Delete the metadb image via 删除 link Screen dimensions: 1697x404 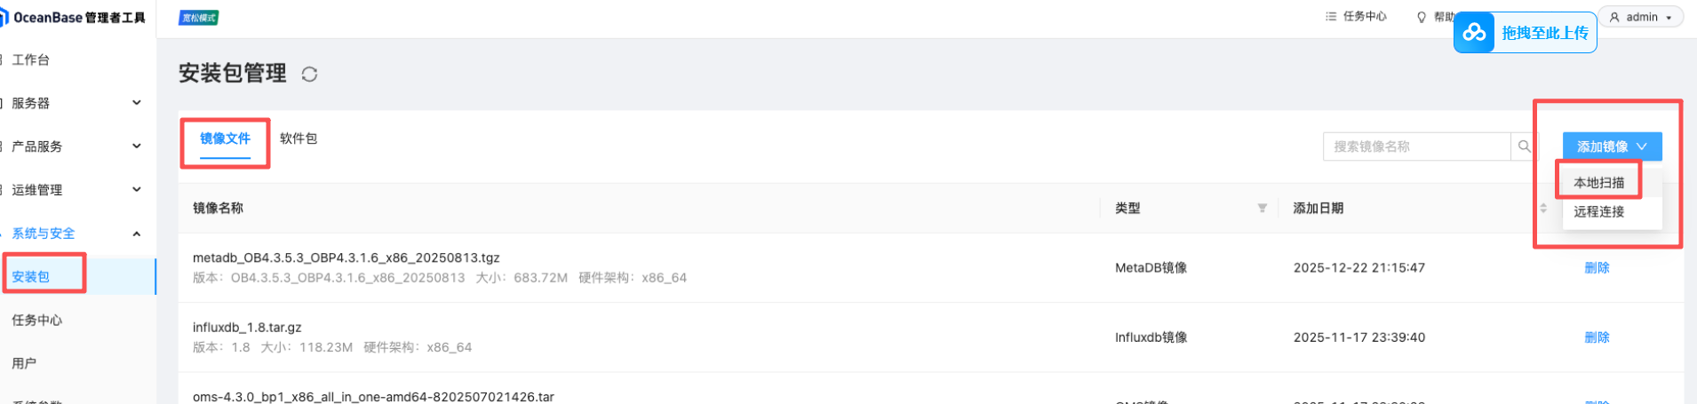[x=1597, y=267]
